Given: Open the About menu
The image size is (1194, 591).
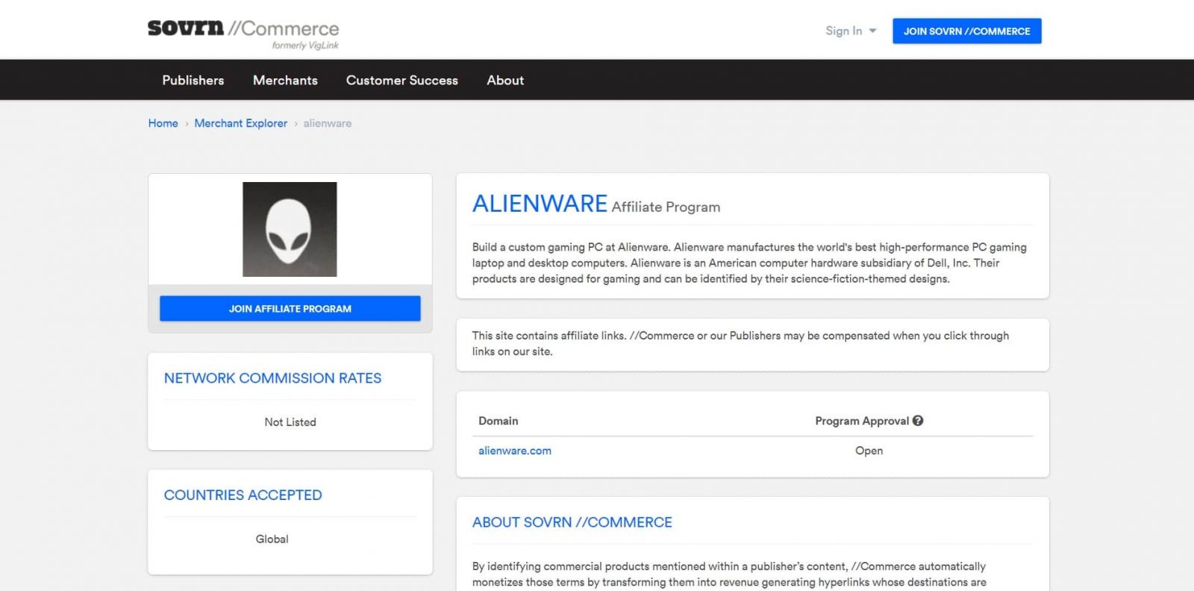Looking at the screenshot, I should pyautogui.click(x=505, y=80).
